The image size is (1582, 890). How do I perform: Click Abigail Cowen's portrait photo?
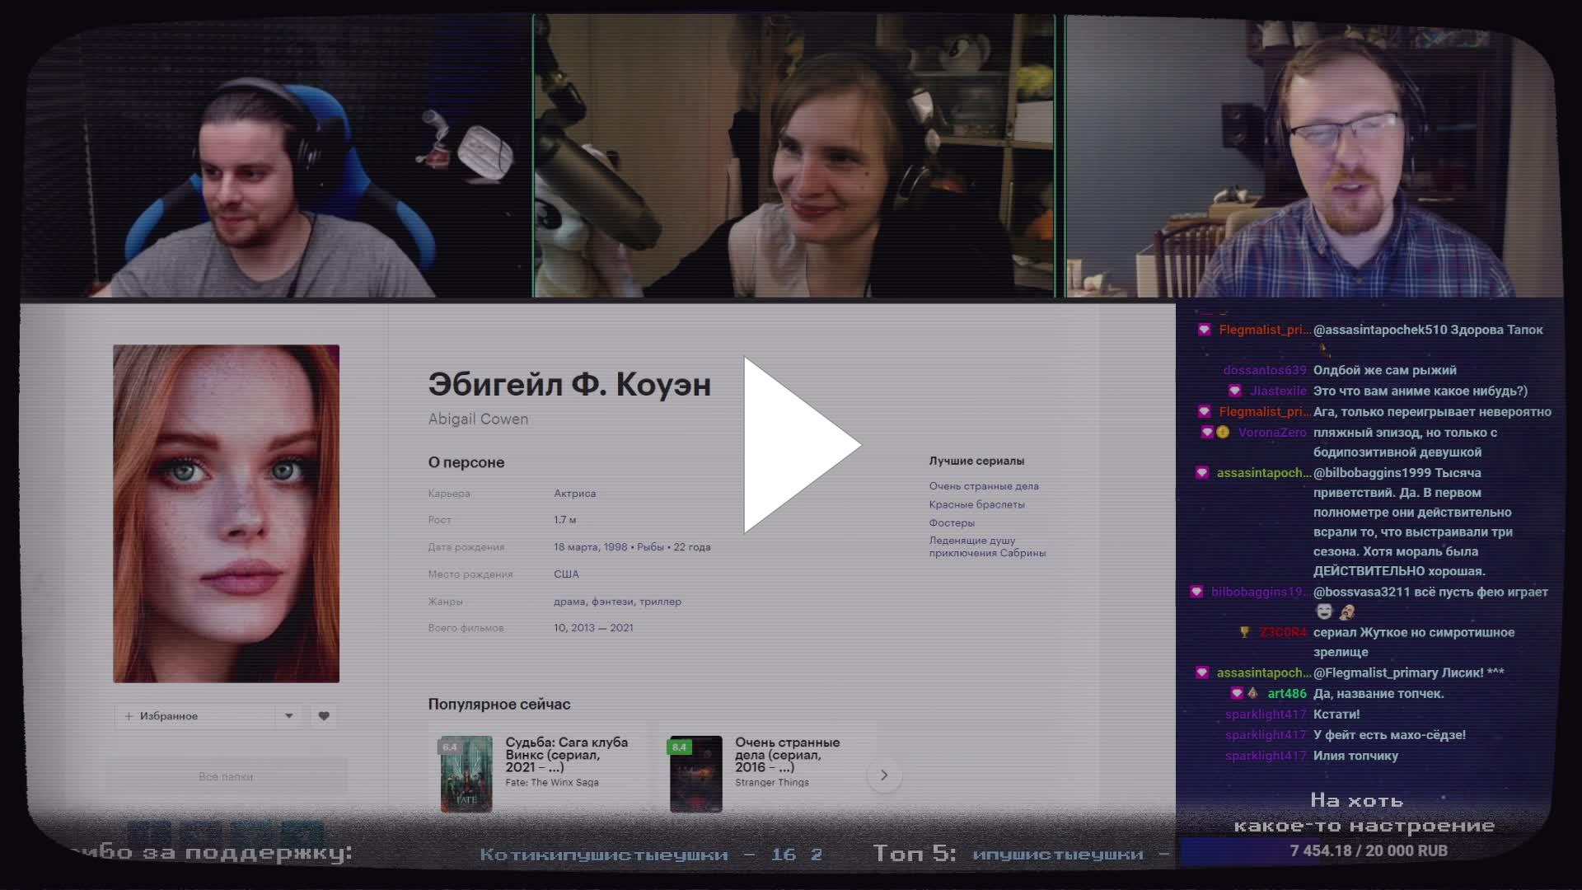226,513
